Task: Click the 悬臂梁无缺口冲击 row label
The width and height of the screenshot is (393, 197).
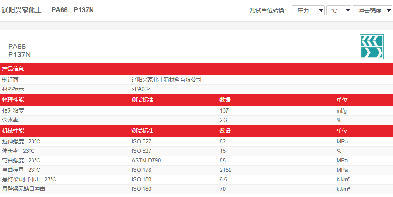Action: click(x=24, y=189)
